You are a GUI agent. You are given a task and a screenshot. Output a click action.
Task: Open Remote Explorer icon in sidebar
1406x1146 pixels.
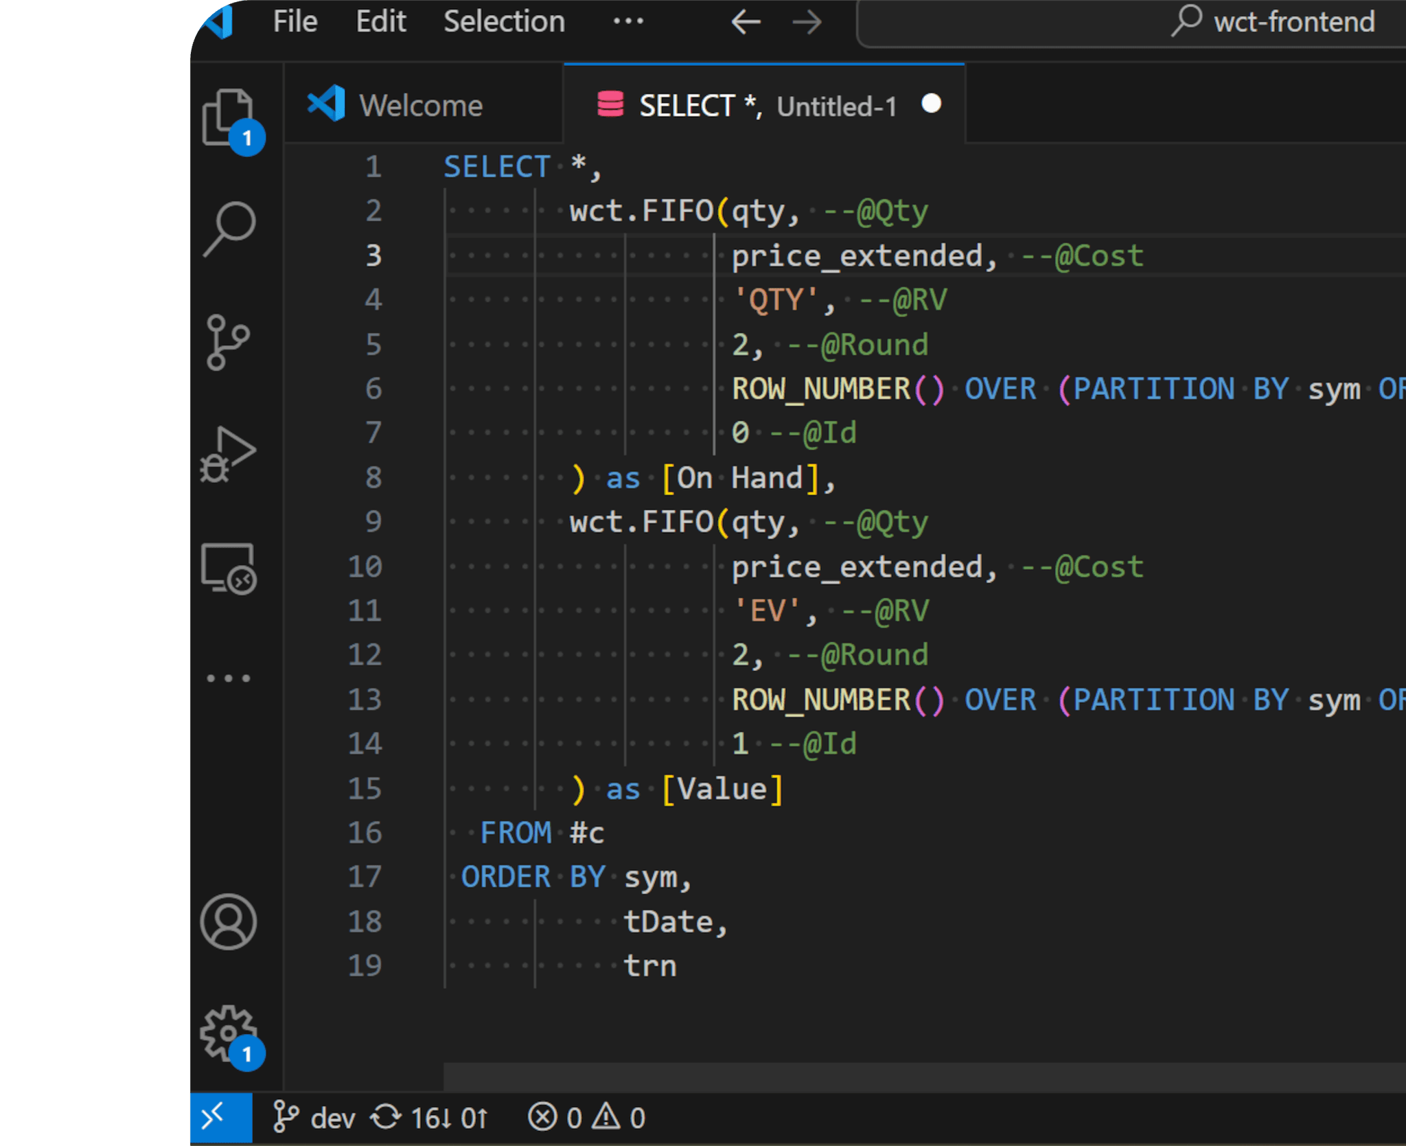point(229,569)
